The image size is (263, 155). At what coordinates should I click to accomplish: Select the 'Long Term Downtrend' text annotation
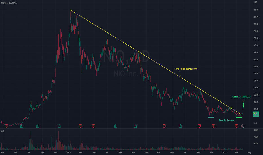point(186,69)
